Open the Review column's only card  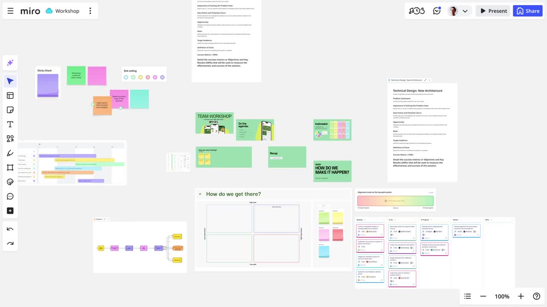(467, 231)
